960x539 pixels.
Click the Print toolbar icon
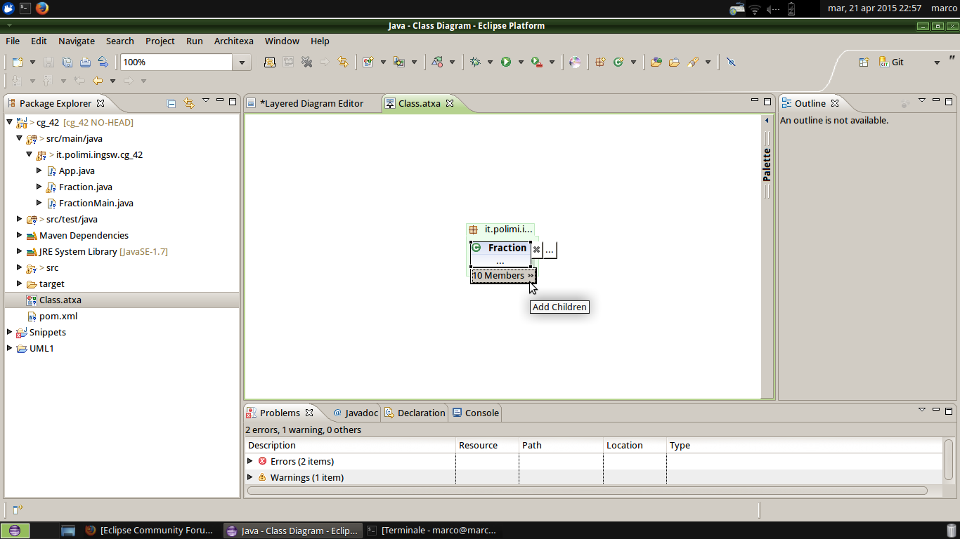coord(85,62)
